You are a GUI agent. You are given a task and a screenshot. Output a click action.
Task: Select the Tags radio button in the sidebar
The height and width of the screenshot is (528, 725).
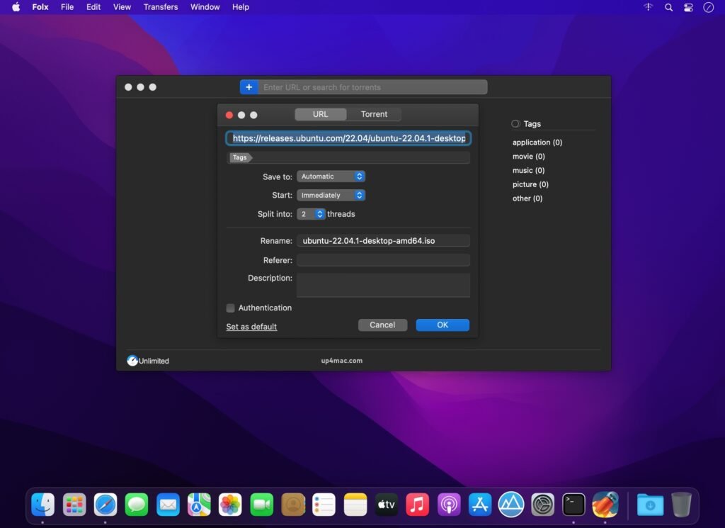coord(515,123)
